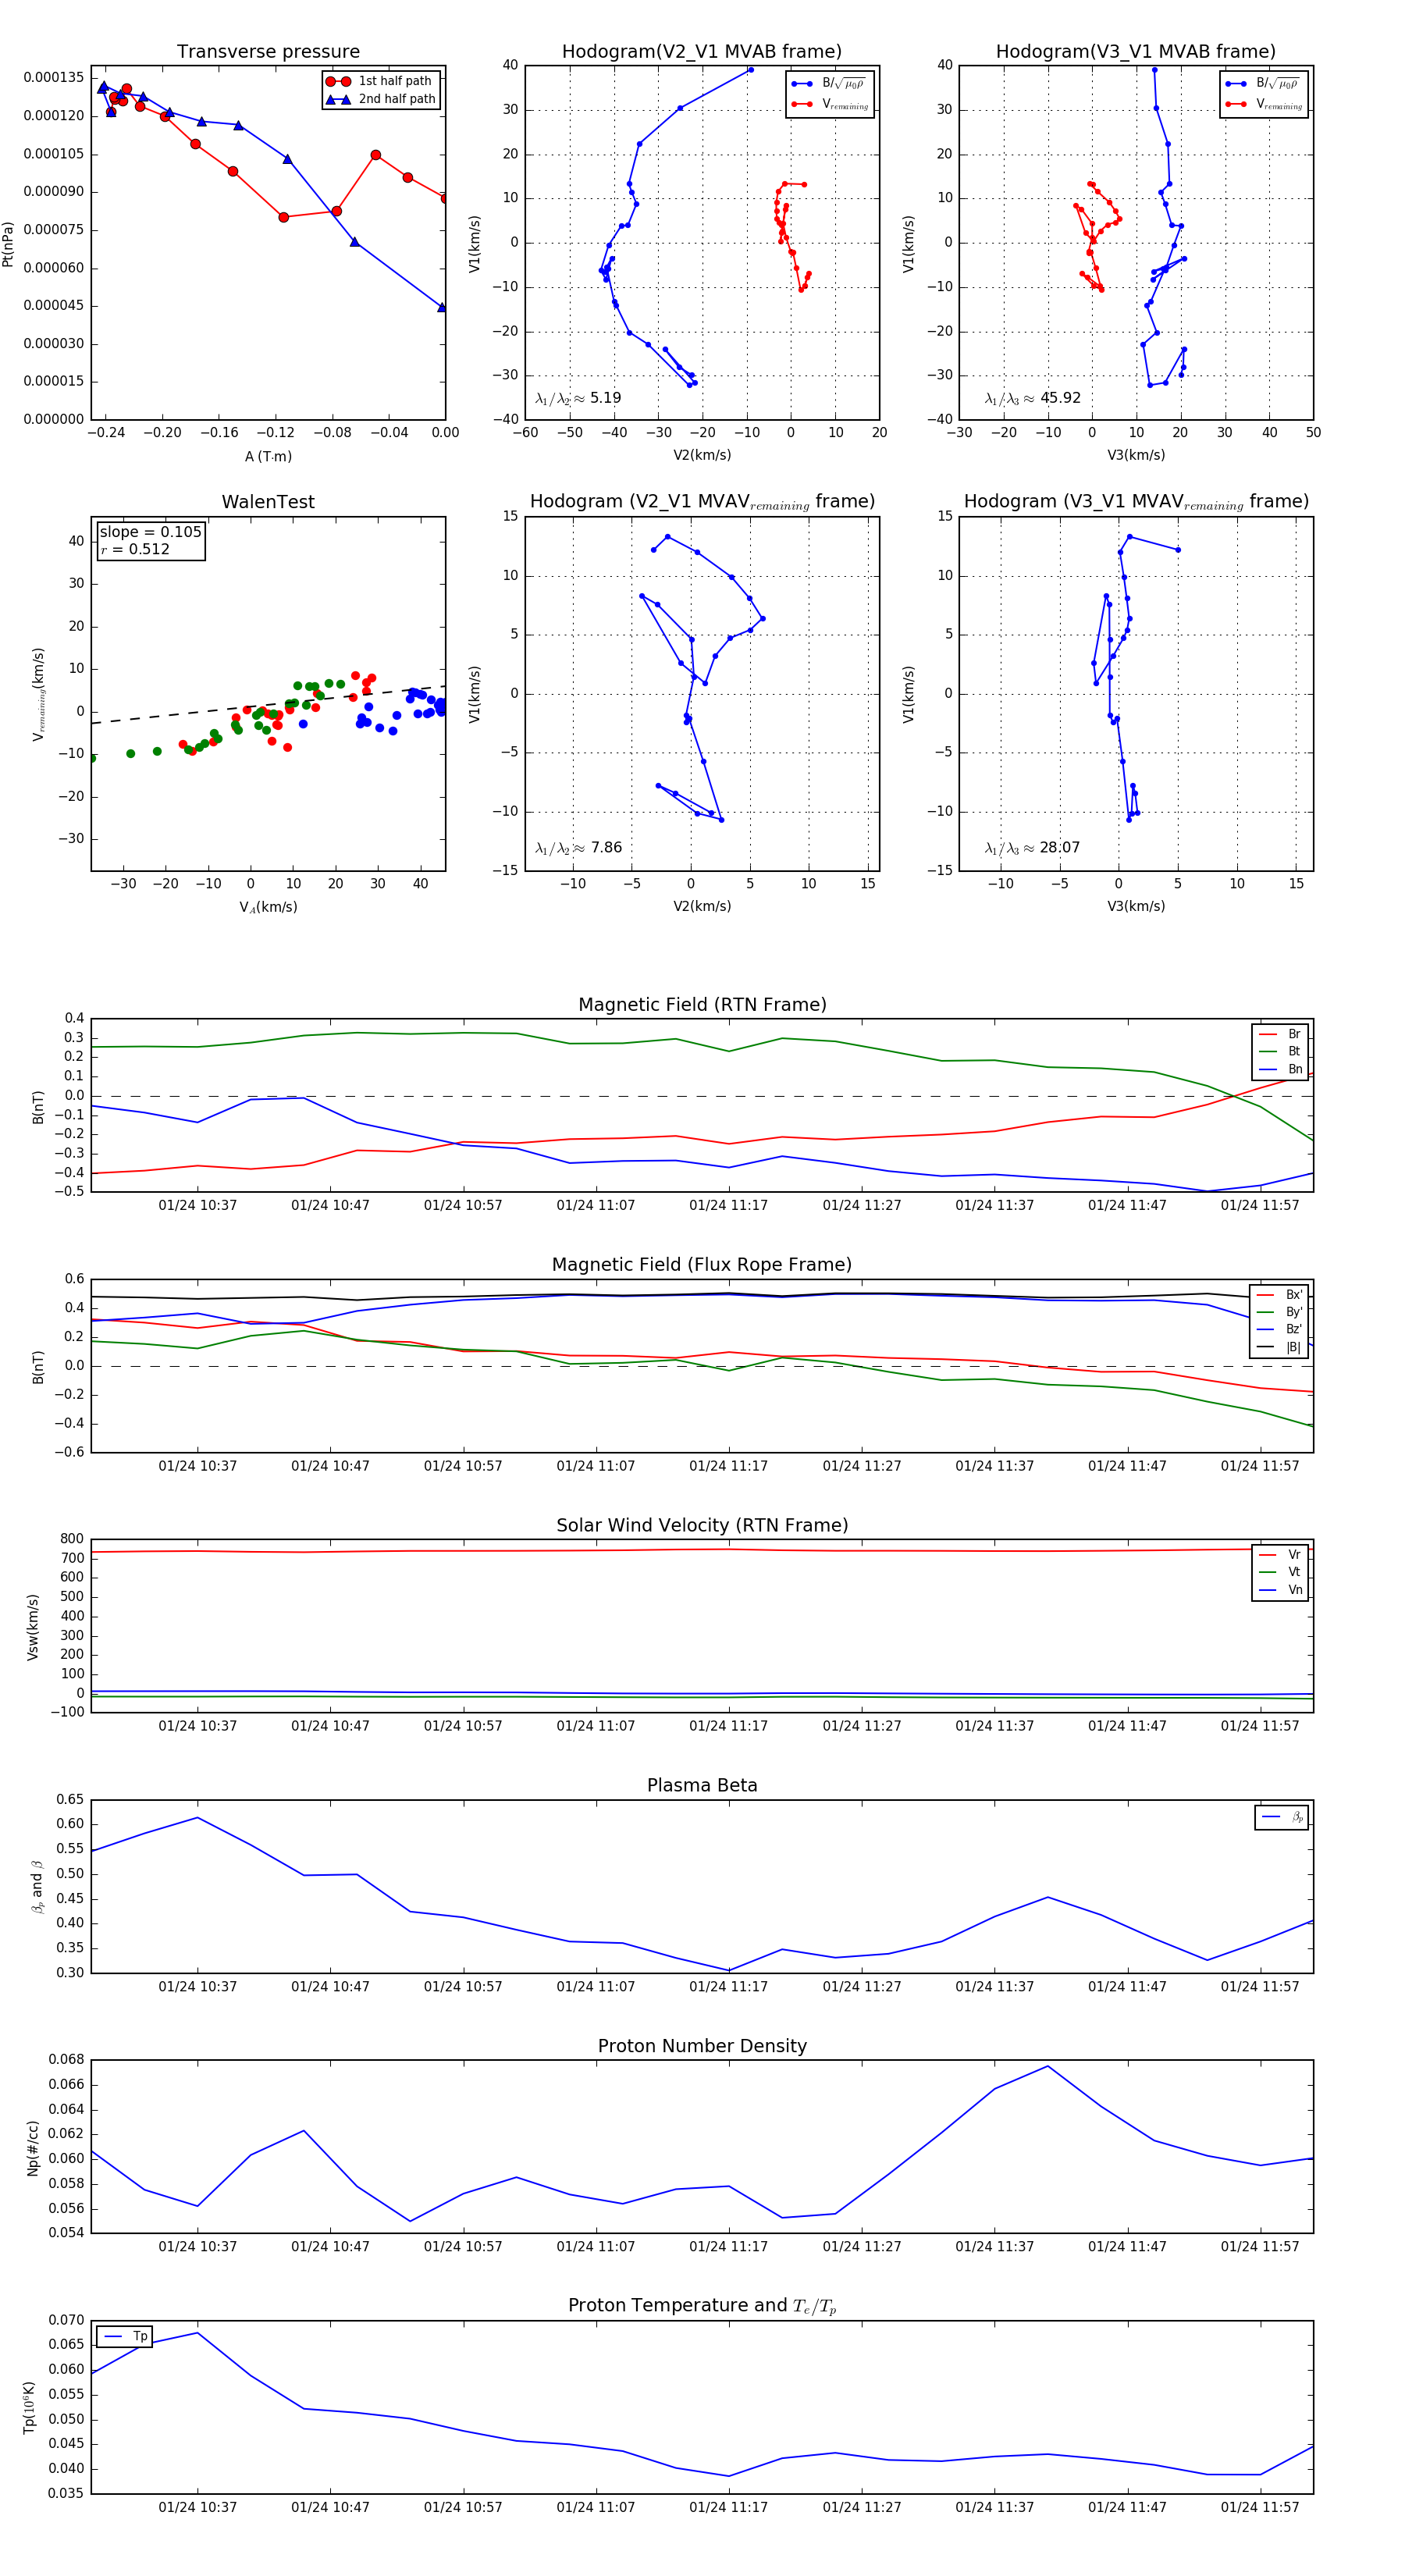Click the 'Proton Number Density' title

(702, 2046)
